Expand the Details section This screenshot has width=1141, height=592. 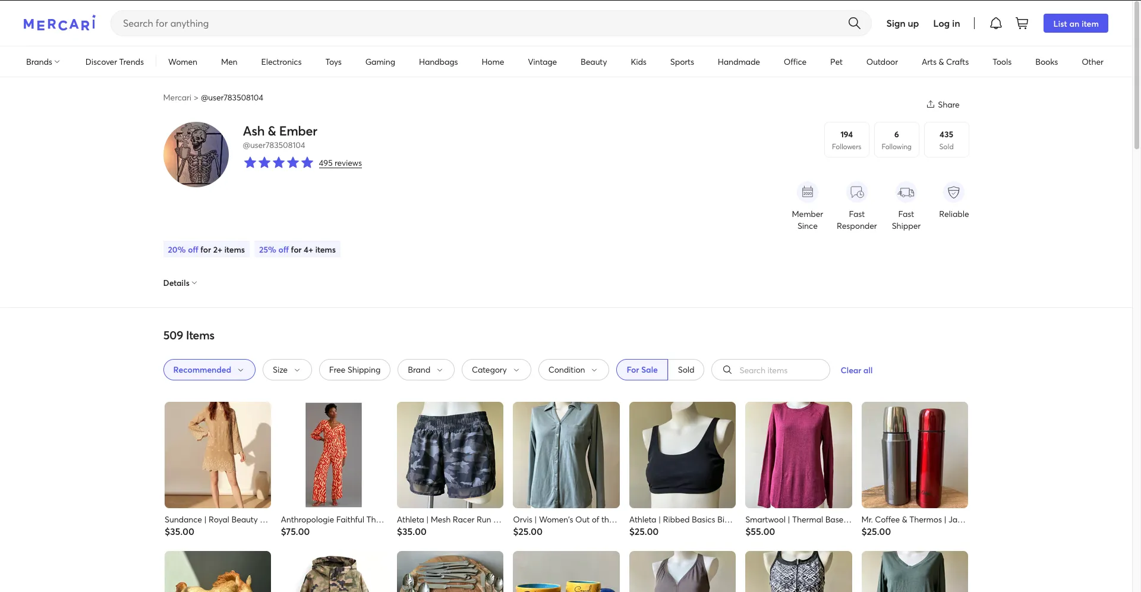coord(180,283)
